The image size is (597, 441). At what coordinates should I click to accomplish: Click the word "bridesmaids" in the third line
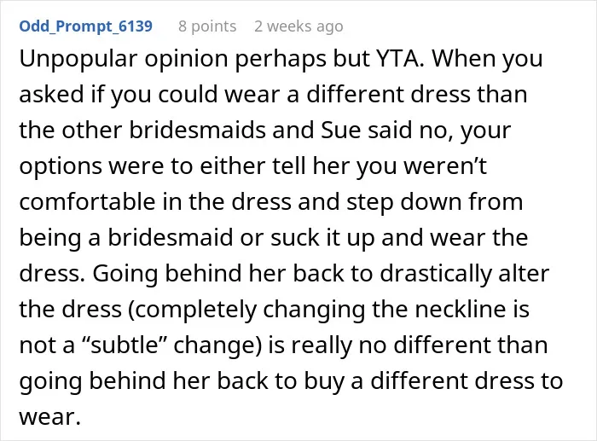coord(197,130)
